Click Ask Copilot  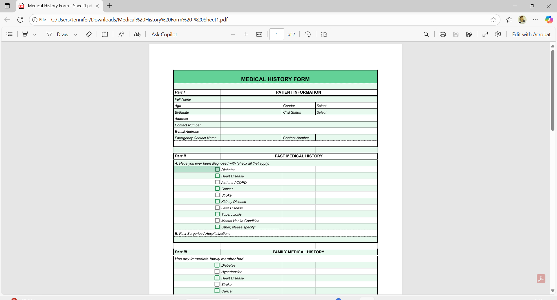(x=164, y=34)
